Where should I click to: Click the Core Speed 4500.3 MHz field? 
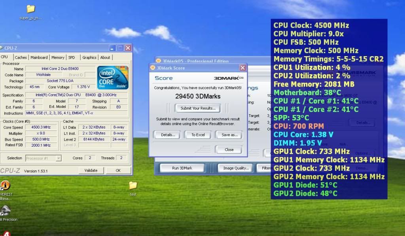click(41, 127)
